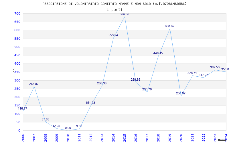The image size is (229, 143).
Task: Select the 450 y-axis tick label
Action: [17, 55]
